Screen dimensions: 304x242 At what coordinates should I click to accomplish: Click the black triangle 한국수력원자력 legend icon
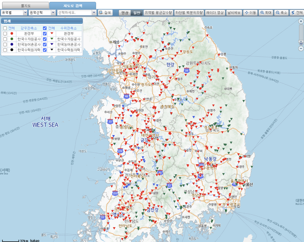tap(52, 50)
